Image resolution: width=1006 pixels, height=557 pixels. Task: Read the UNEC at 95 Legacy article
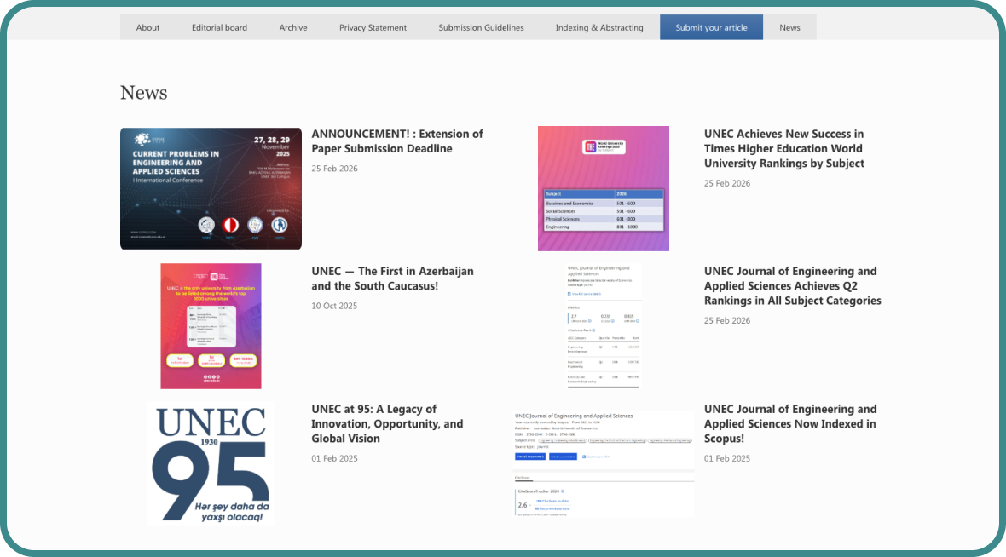387,423
